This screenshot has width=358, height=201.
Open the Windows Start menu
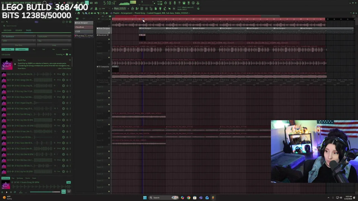coord(145,198)
